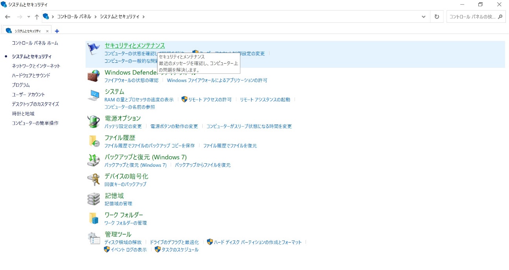Image resolution: width=509 pixels, height=270 pixels.
Task: Click the ファイル履歴 history icon
Action: point(93,140)
